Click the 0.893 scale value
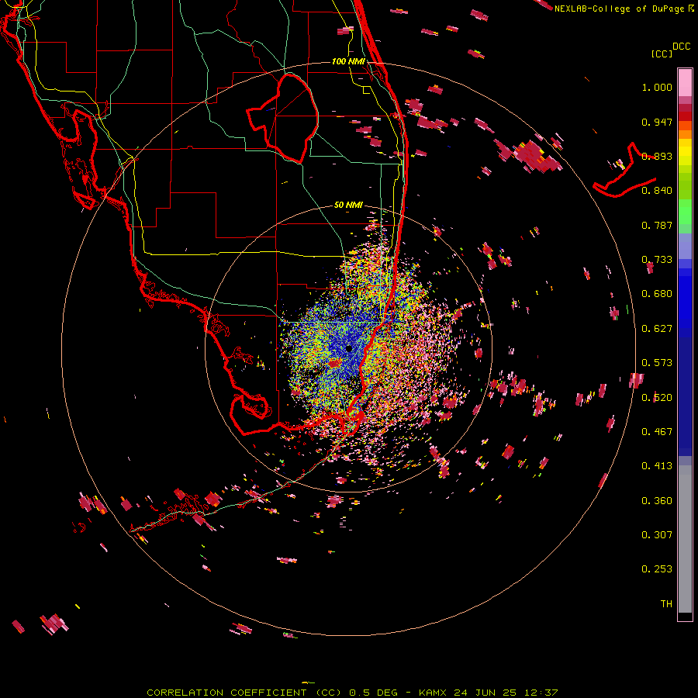 coord(657,156)
